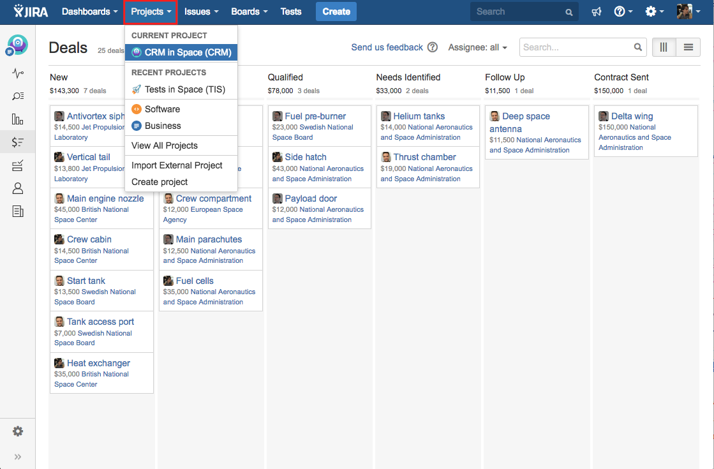
Task: Open the Thrust chamber deal
Action: tap(424, 157)
